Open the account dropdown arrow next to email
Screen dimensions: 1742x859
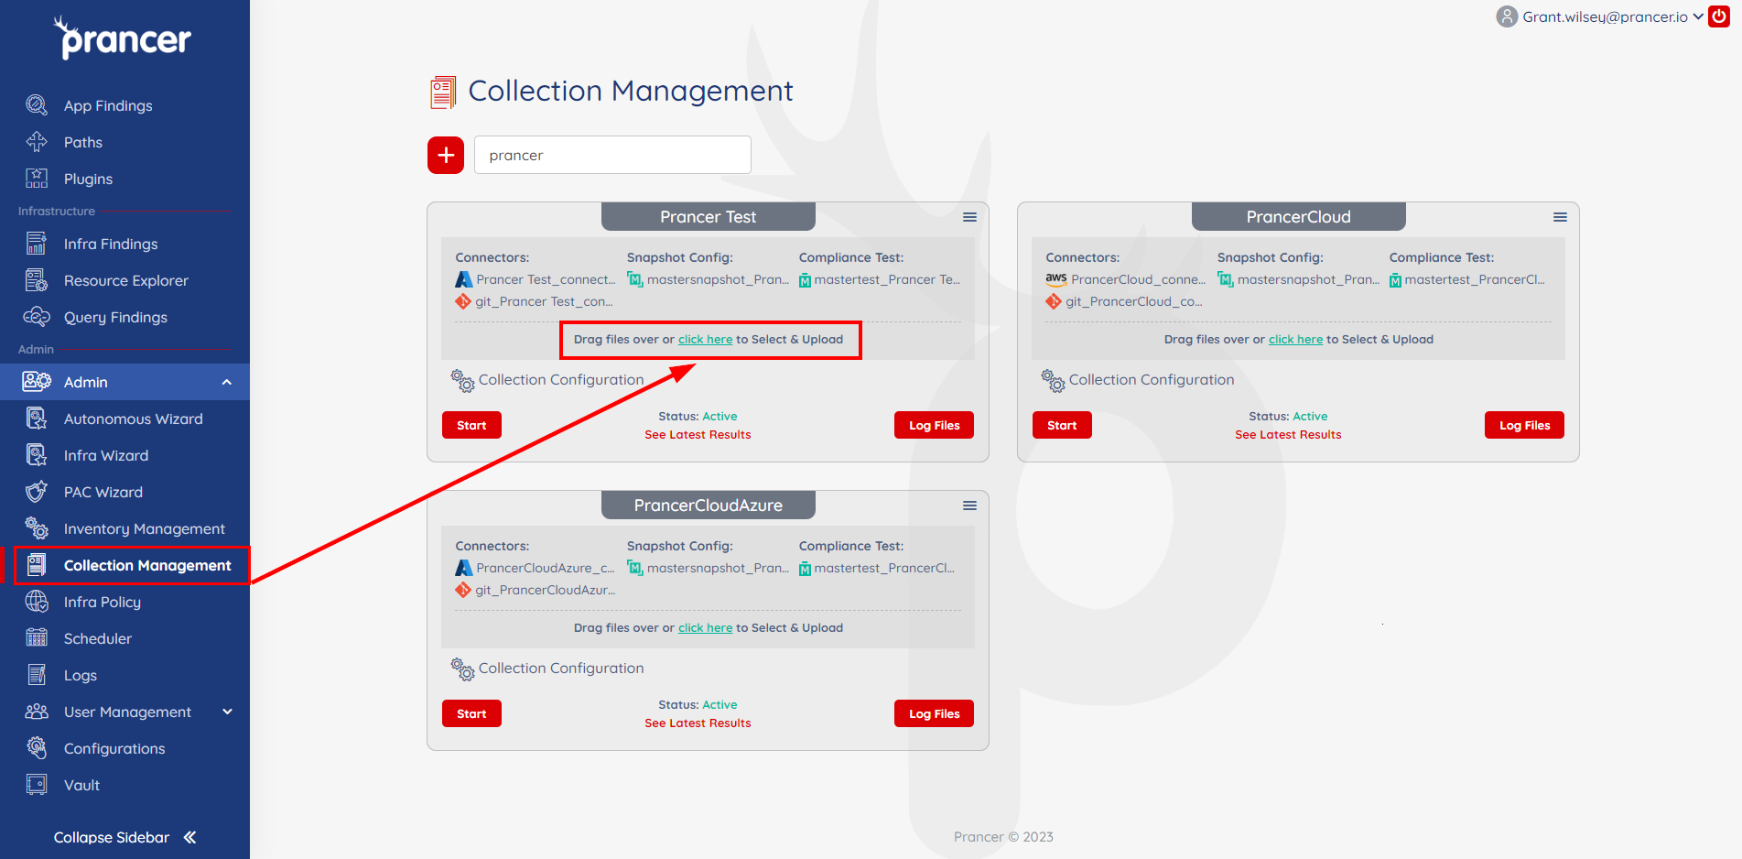[1698, 16]
